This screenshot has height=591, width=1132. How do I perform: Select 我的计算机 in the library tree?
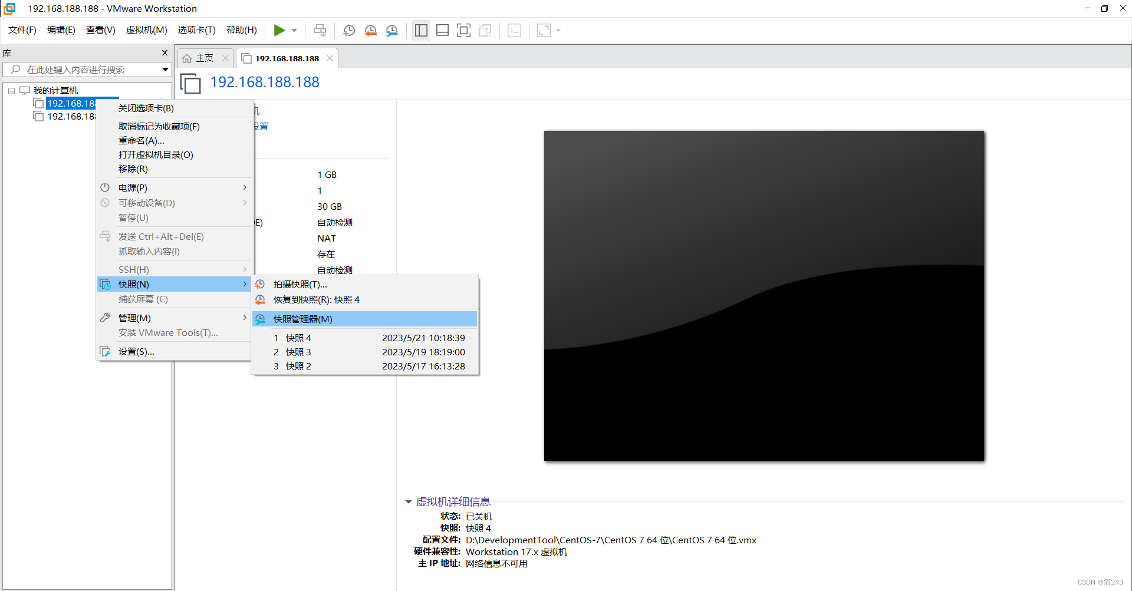pyautogui.click(x=55, y=91)
